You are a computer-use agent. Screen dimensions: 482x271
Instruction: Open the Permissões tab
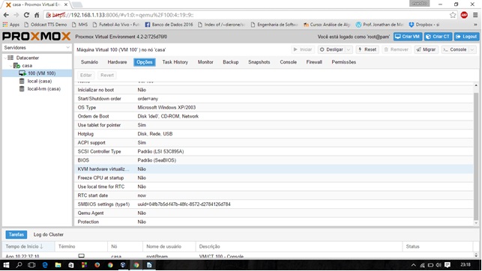[x=343, y=62]
